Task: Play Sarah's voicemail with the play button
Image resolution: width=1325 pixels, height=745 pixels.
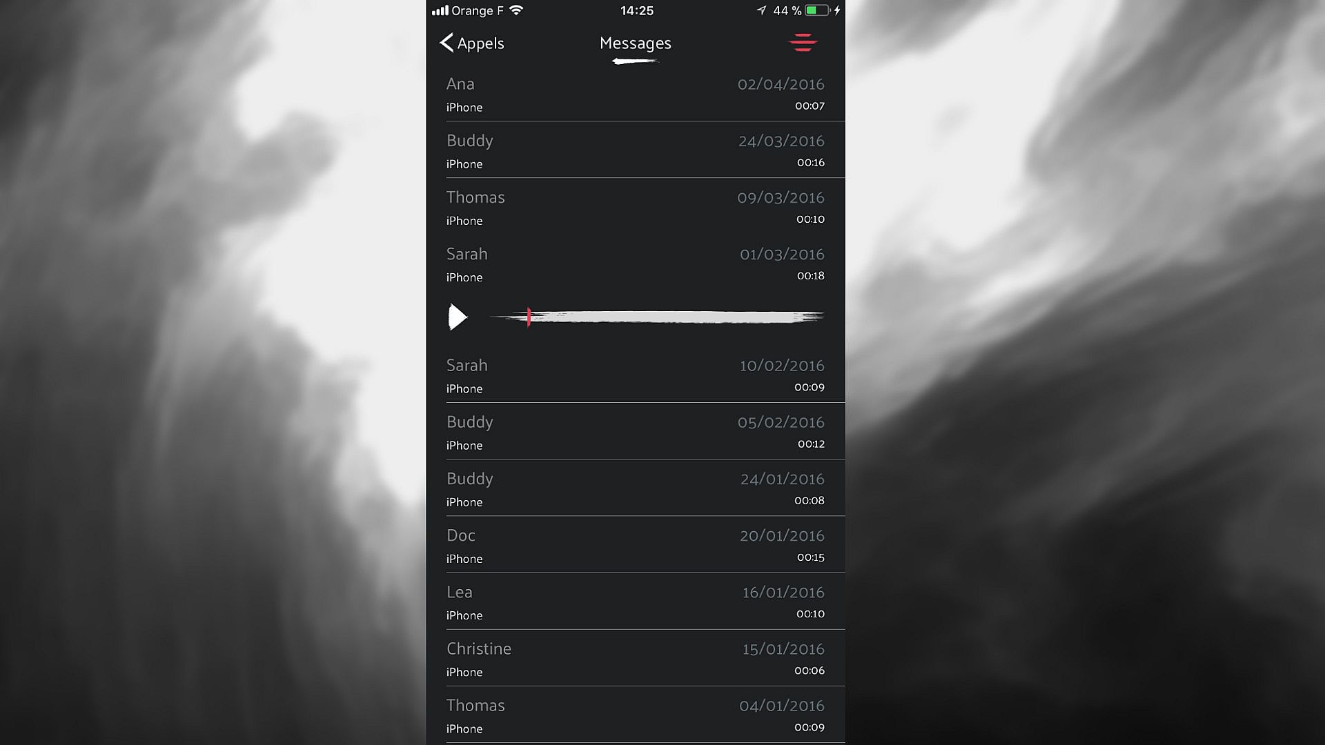Action: [x=458, y=317]
